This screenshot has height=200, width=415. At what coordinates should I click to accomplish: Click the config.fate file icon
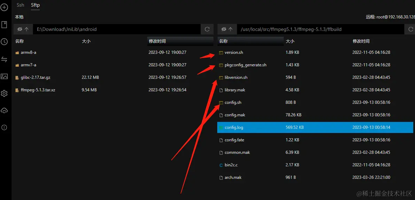tap(221, 140)
